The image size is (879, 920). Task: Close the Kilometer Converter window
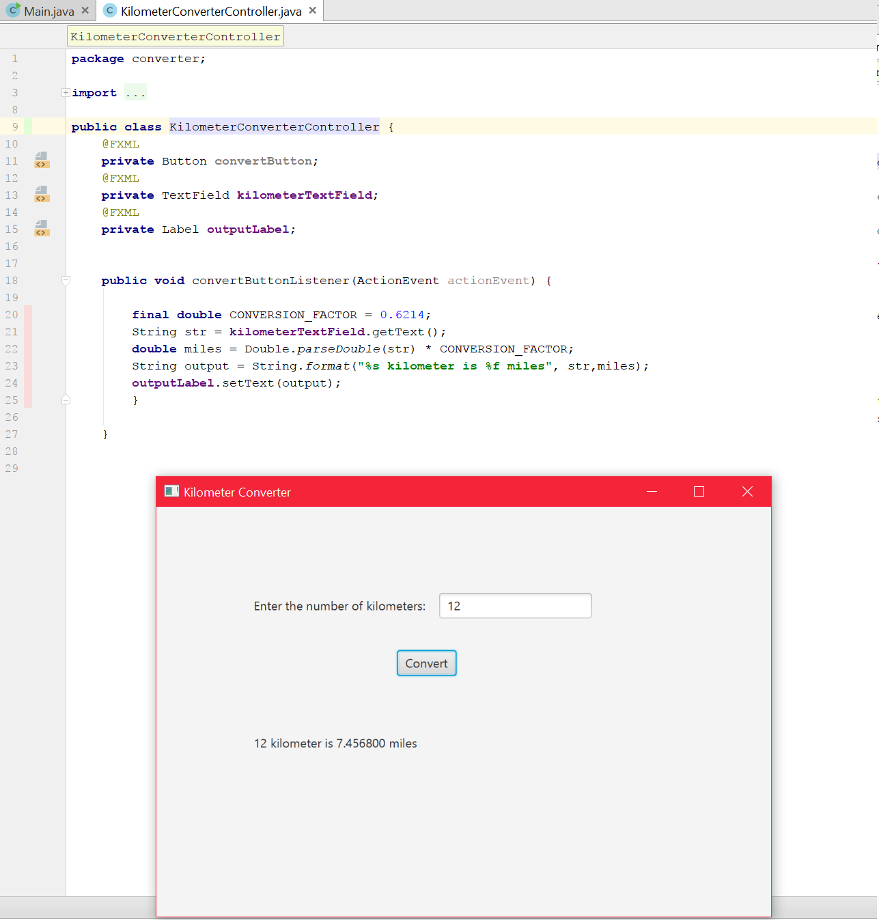747,492
